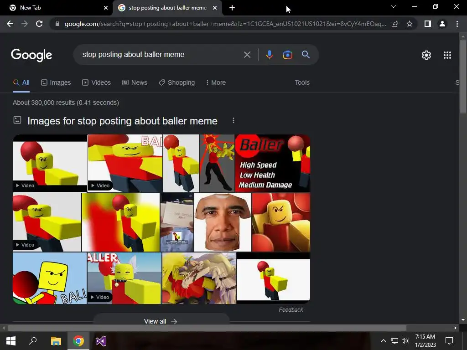This screenshot has height=350, width=467.
Task: Open the Chrome profile menu
Action: tap(442, 24)
